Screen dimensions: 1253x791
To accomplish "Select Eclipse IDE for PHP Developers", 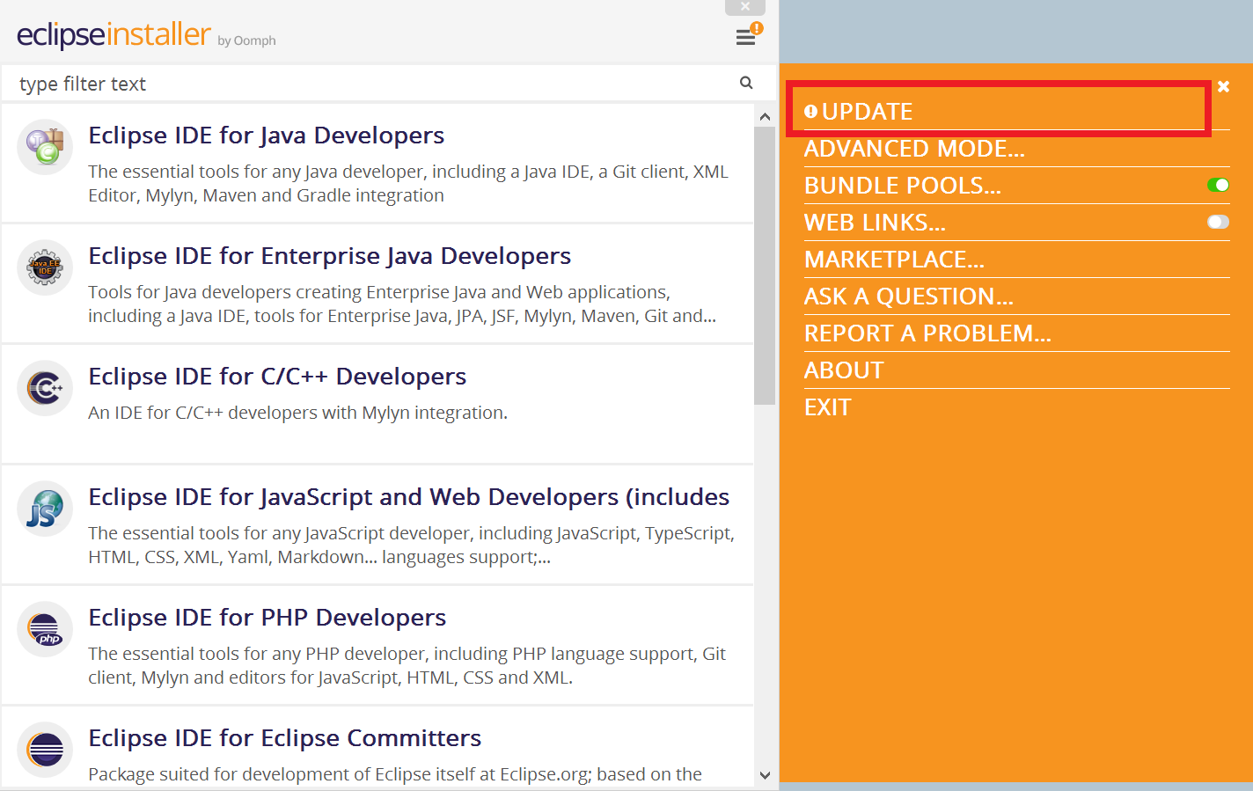I will click(267, 618).
